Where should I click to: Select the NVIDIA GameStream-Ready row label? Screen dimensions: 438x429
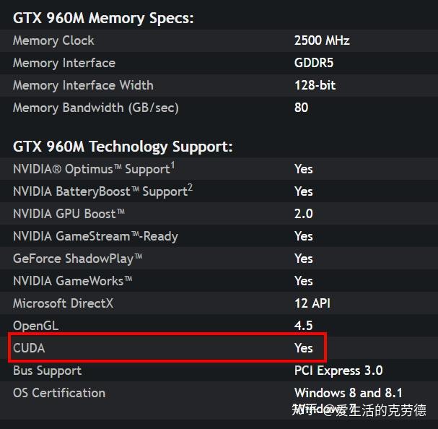click(x=95, y=236)
